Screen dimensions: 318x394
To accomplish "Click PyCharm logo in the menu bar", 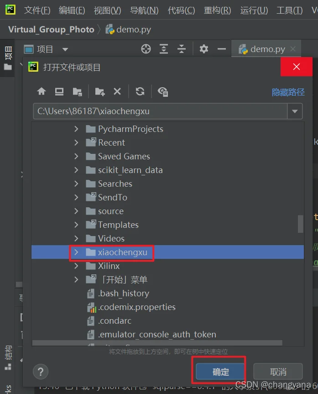I will click(10, 10).
